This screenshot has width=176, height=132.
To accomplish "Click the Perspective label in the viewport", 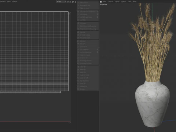I will (103, 4).
